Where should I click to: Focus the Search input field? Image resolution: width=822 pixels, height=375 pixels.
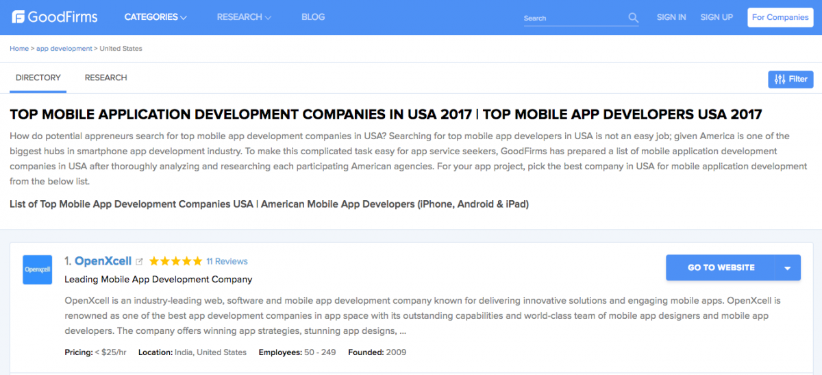click(x=572, y=19)
